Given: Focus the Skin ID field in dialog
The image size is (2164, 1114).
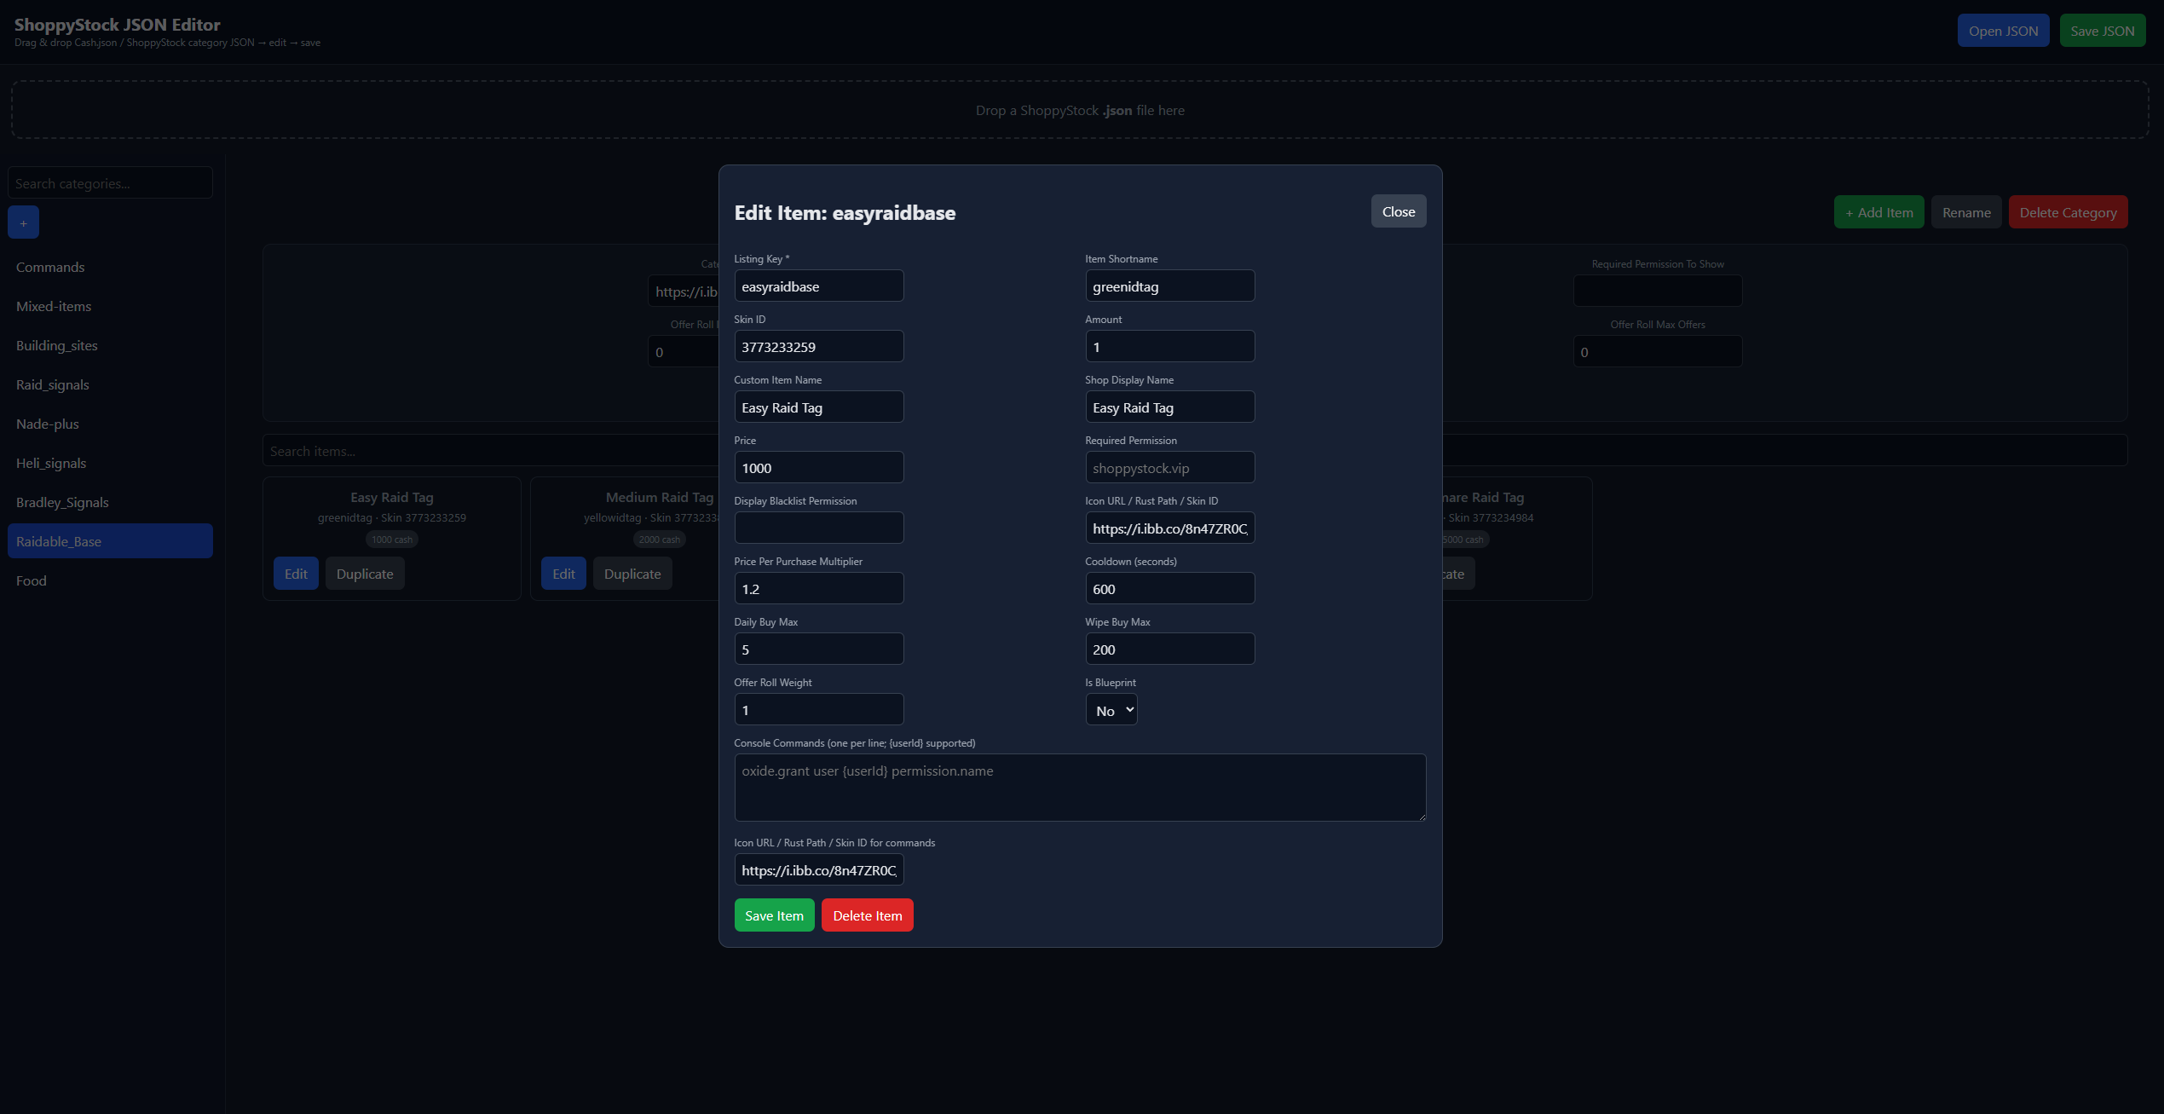Looking at the screenshot, I should 818,347.
